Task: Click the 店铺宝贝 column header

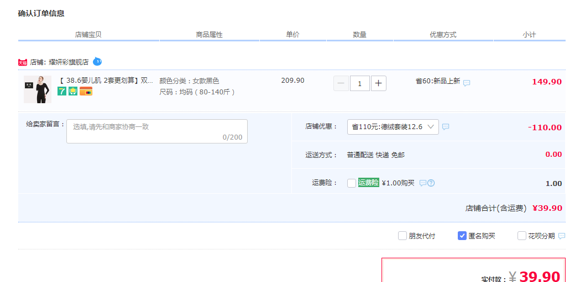Action: [x=88, y=35]
